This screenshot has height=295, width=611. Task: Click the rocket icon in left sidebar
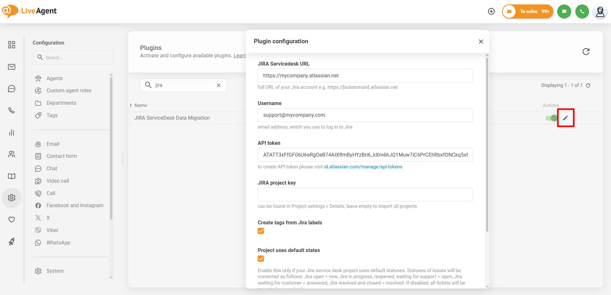coord(12,242)
